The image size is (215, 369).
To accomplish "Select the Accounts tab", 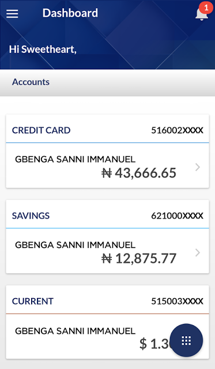I will [31, 82].
